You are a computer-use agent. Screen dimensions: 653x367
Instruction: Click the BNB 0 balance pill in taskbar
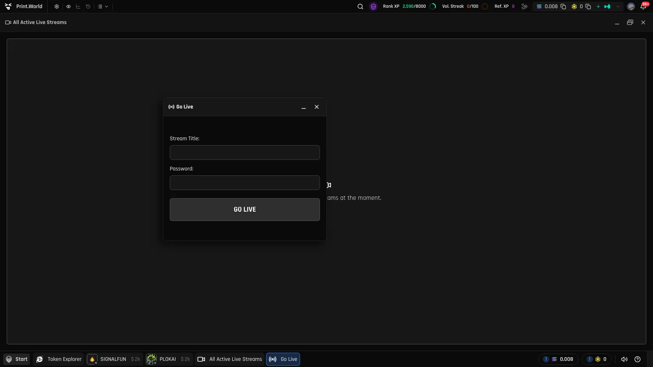tap(597, 359)
